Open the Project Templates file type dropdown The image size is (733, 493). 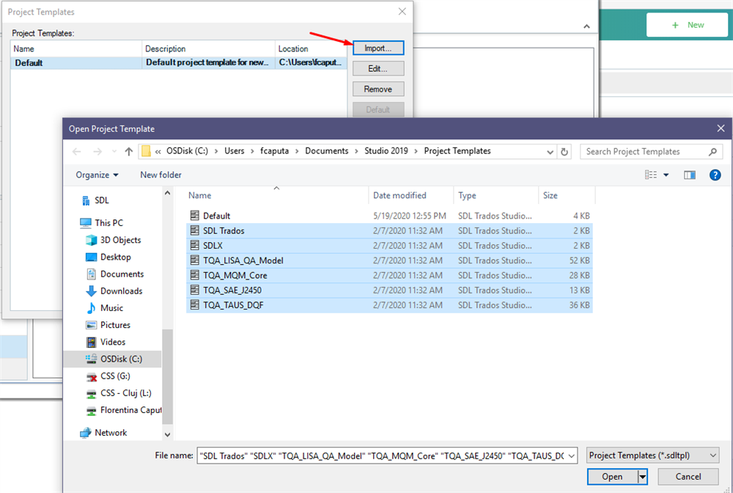click(652, 456)
